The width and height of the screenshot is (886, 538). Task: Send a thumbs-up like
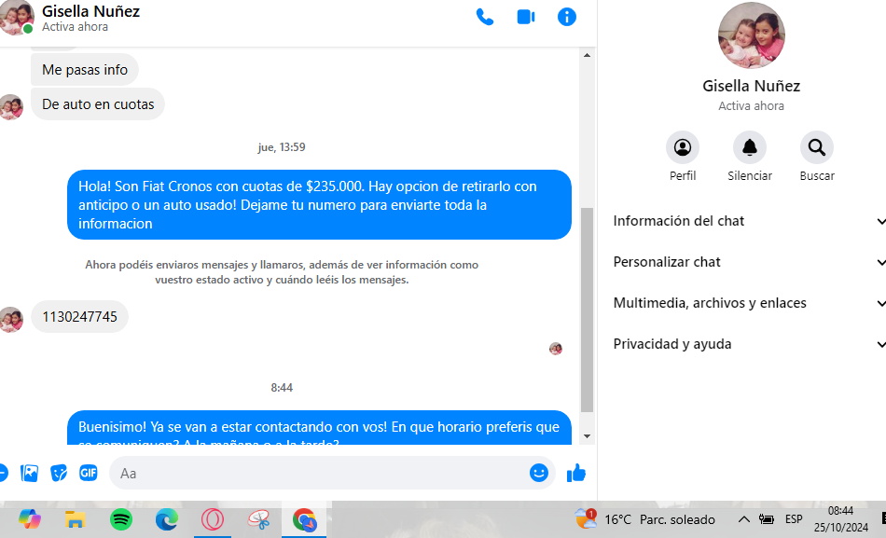pos(576,473)
